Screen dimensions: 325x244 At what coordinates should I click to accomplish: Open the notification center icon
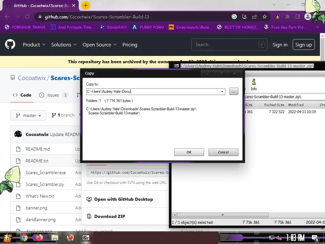[315, 238]
